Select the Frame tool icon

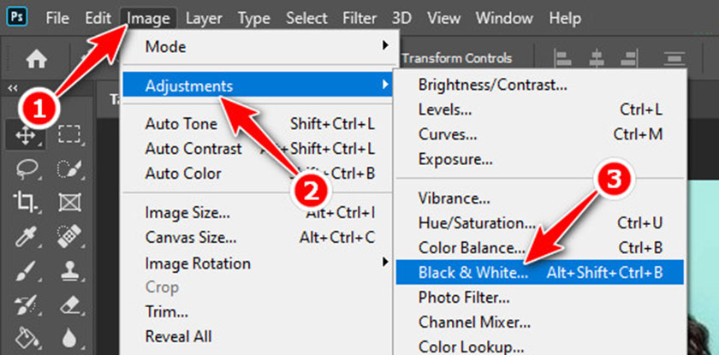(69, 202)
